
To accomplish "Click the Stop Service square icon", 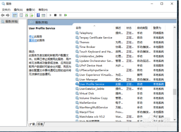I will tap(55, 15).
